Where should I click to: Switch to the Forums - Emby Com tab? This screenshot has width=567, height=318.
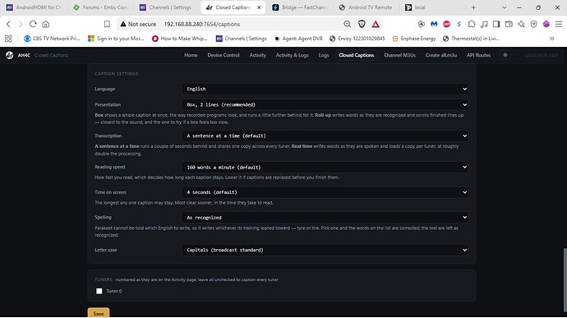tap(100, 7)
